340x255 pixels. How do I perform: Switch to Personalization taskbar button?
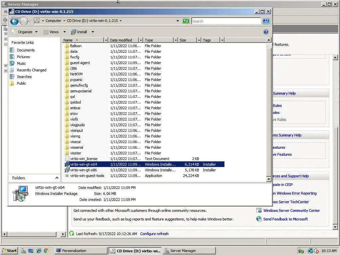pos(80,251)
